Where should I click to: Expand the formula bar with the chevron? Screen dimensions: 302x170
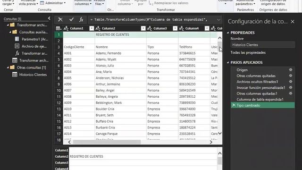[x=218, y=20]
